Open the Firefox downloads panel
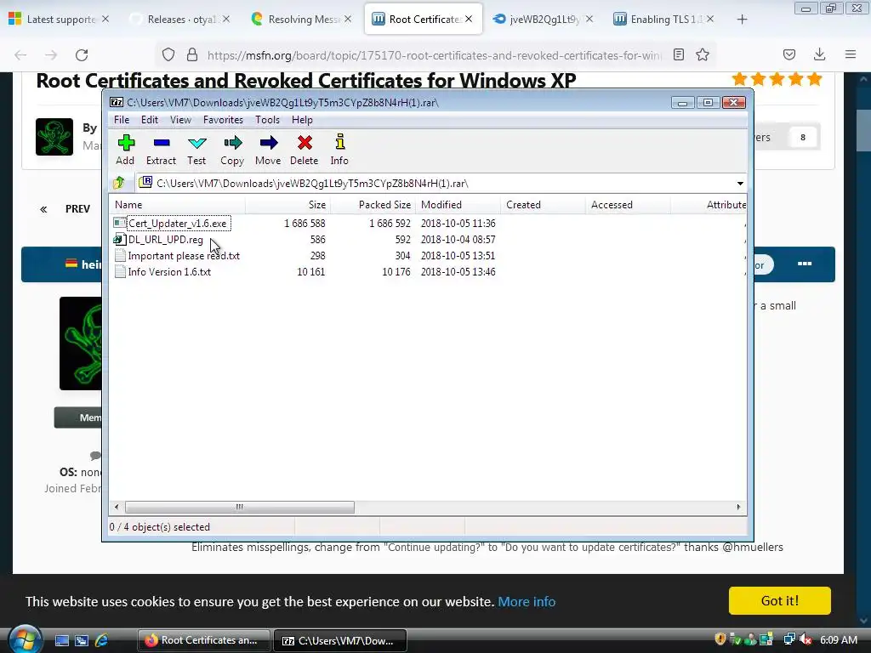This screenshot has height=653, width=871. tap(819, 54)
